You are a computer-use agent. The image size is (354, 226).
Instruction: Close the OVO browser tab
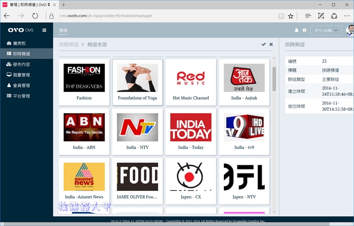(x=54, y=5)
